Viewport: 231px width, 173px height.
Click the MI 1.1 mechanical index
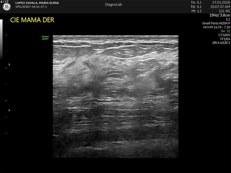click(196, 11)
